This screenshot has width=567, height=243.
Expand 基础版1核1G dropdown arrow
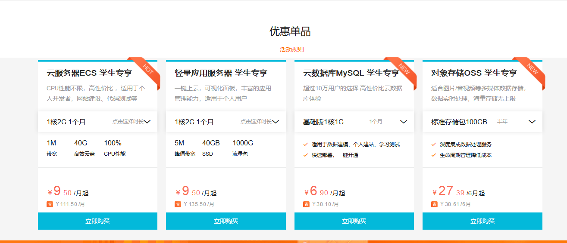point(404,122)
